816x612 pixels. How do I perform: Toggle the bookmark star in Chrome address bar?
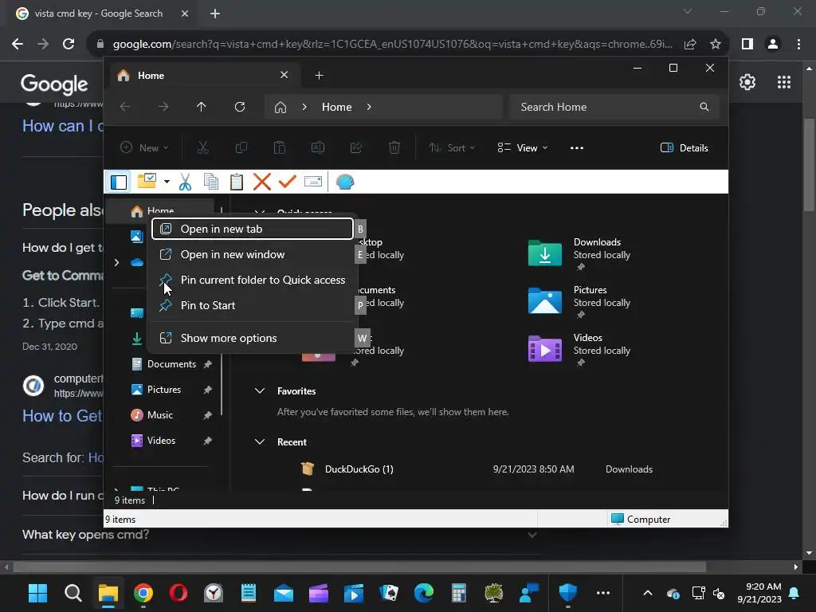tap(716, 45)
